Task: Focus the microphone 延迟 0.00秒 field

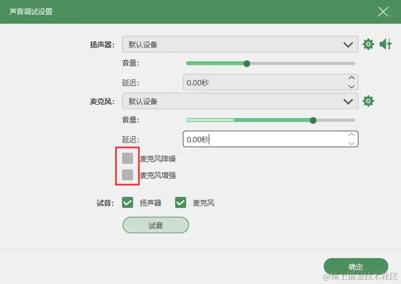Action: 270,139
